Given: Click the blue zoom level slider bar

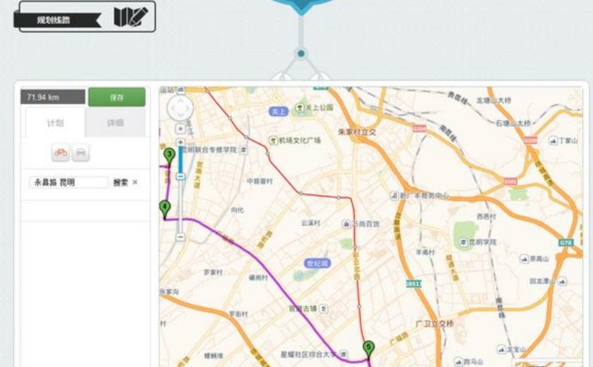Looking at the screenshot, I should click(x=181, y=160).
